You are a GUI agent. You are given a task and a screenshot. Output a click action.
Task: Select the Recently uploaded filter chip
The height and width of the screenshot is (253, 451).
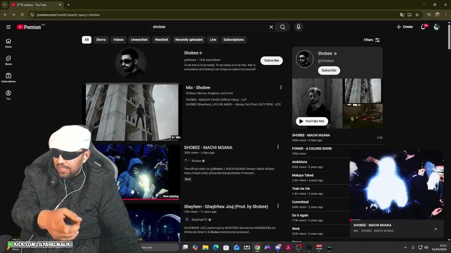189,40
